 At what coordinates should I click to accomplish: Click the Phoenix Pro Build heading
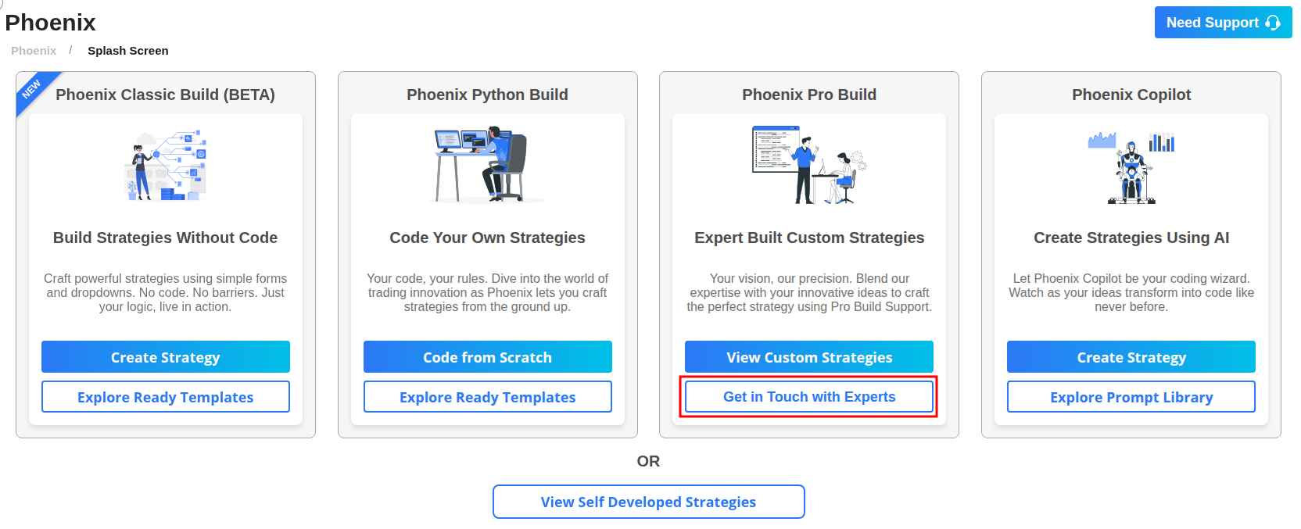tap(809, 95)
